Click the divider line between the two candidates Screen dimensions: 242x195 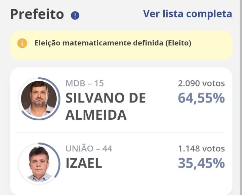[121, 132]
